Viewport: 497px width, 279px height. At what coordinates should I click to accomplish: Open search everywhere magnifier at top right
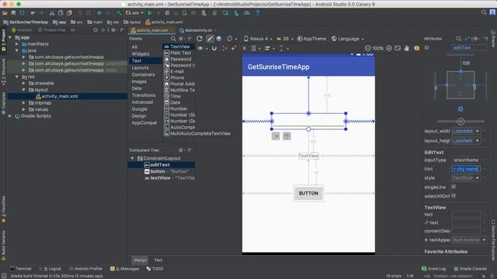pyautogui.click(x=484, y=12)
